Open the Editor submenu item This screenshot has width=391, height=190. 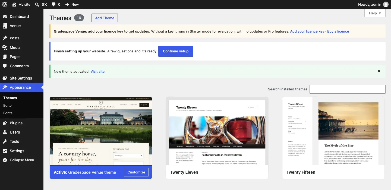coord(22,105)
